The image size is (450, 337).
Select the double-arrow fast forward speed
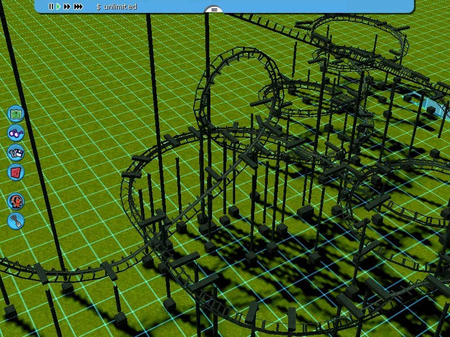pos(67,6)
